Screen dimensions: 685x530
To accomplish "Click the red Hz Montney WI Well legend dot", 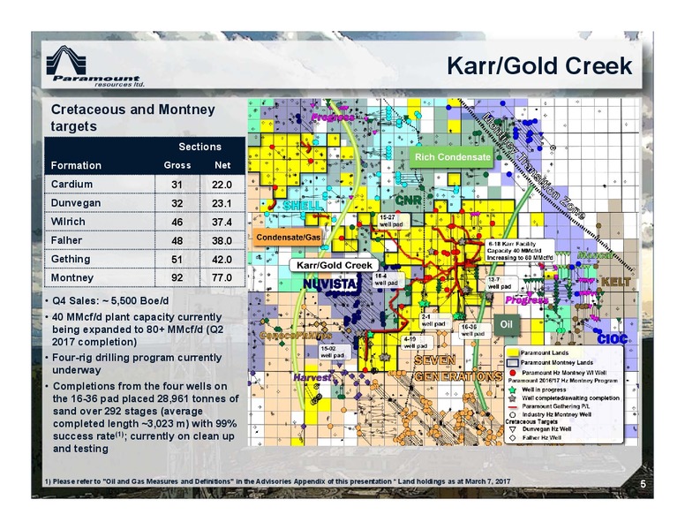I will (513, 373).
